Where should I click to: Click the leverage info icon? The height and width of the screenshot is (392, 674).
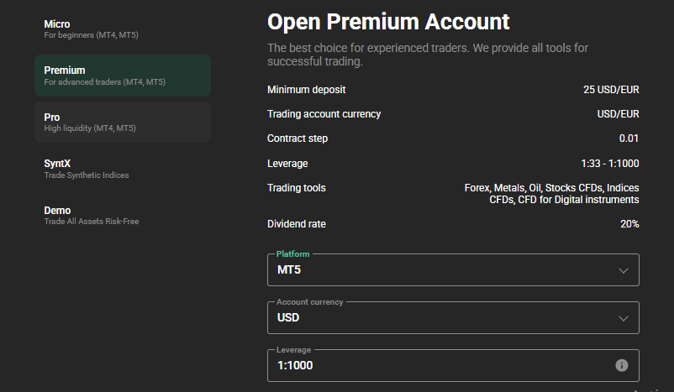[x=622, y=365]
